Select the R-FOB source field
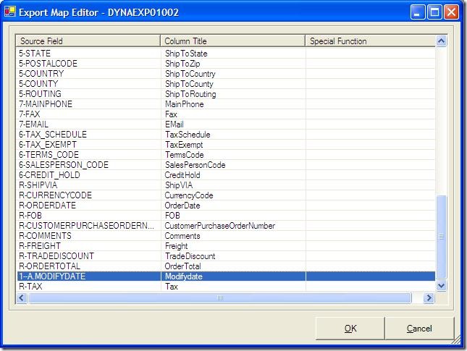Viewport: 467px width, 351px height. pos(88,215)
